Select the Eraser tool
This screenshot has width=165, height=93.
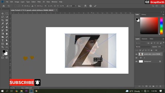click(x=7, y=30)
